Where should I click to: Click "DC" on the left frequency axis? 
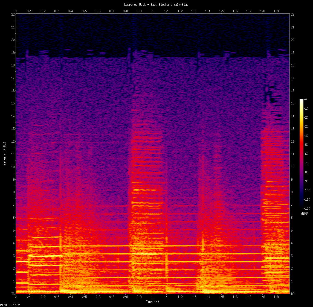pos(13,294)
